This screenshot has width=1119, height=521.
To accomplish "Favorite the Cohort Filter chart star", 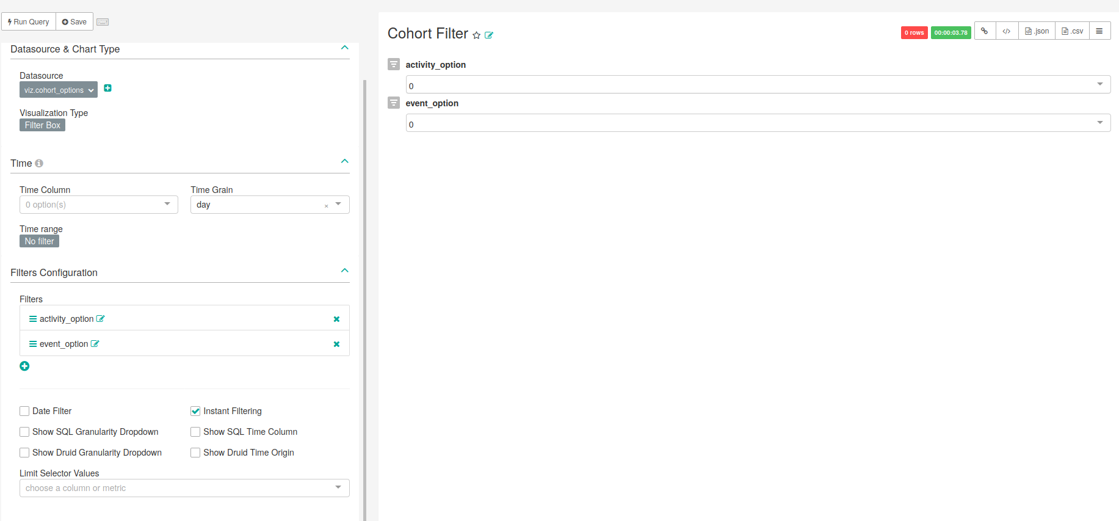I will coord(477,35).
